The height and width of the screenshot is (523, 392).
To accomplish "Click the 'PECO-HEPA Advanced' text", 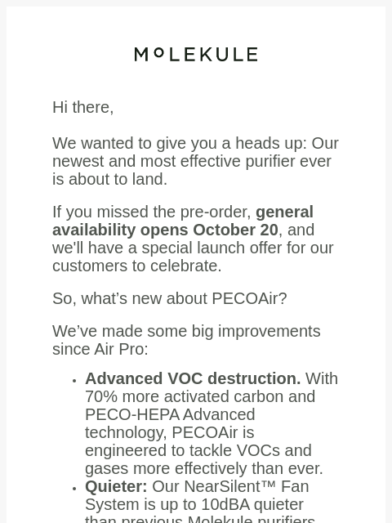I will 170,415.
